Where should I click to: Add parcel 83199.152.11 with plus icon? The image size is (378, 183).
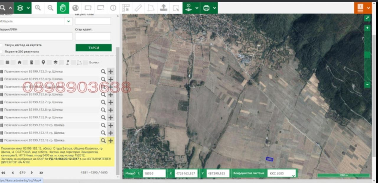tap(110, 133)
